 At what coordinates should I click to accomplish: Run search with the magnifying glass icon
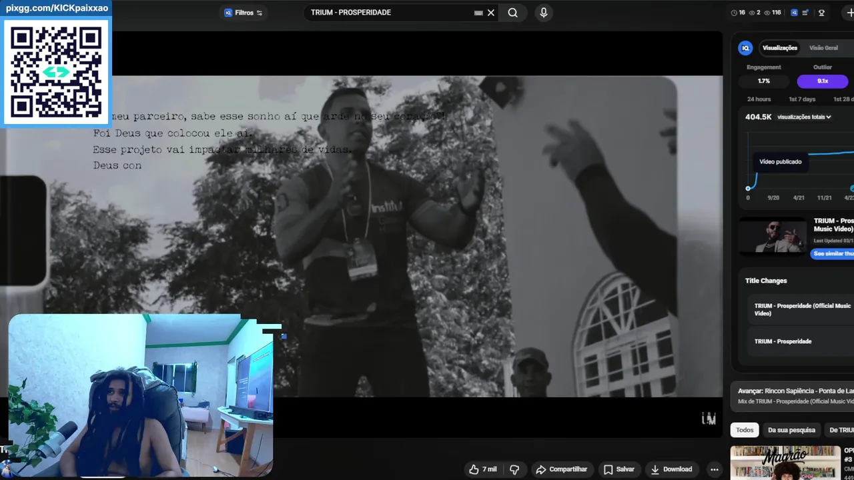(x=512, y=13)
